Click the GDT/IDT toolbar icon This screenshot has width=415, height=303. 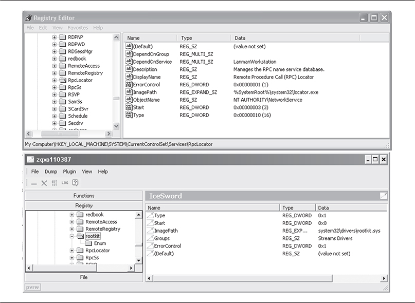pyautogui.click(x=55, y=183)
